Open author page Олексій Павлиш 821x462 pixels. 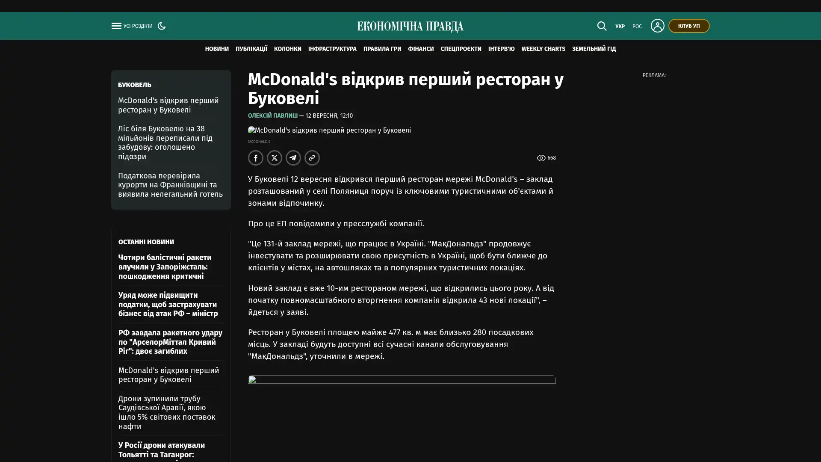(x=273, y=115)
